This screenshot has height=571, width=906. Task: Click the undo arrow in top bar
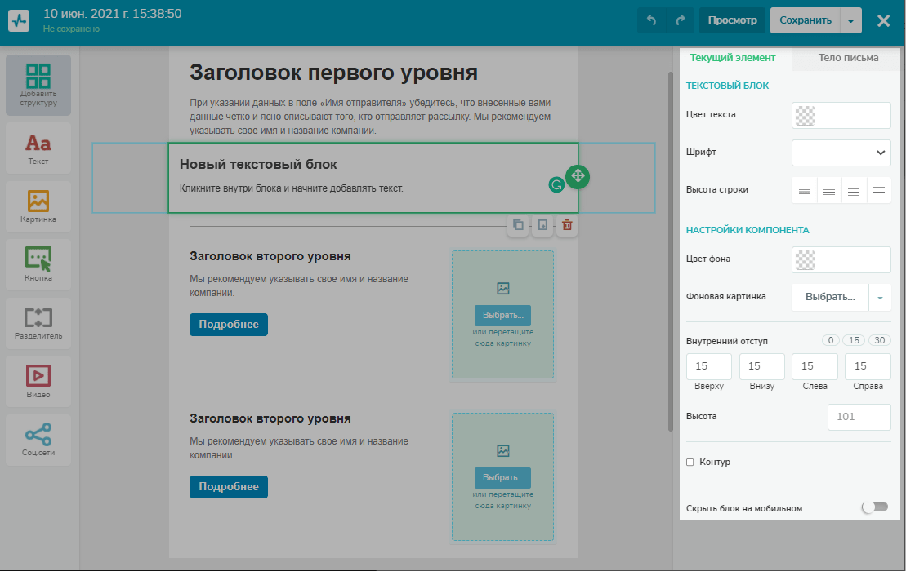tap(651, 20)
